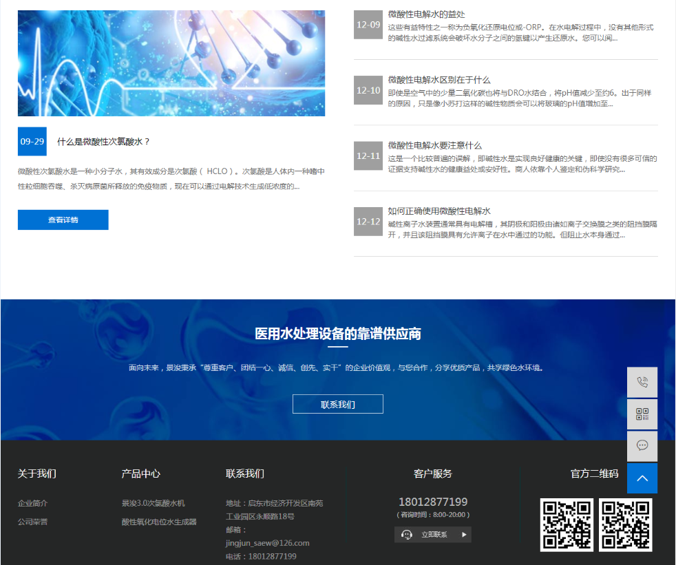The height and width of the screenshot is (565, 676).
Task: Open the QR code floating sidebar icon
Action: point(642,414)
